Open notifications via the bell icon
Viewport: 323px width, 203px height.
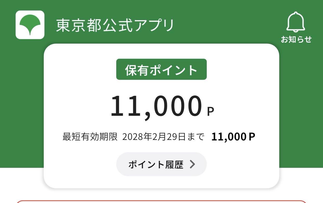click(x=296, y=22)
